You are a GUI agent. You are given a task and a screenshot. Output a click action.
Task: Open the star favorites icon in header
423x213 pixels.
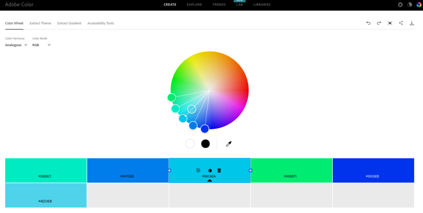point(400,5)
